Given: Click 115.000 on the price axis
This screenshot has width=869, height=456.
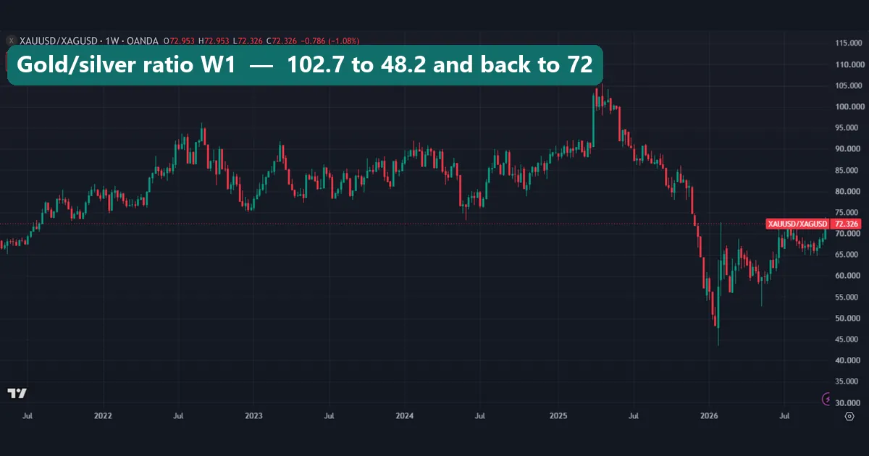Looking at the screenshot, I should click(847, 43).
